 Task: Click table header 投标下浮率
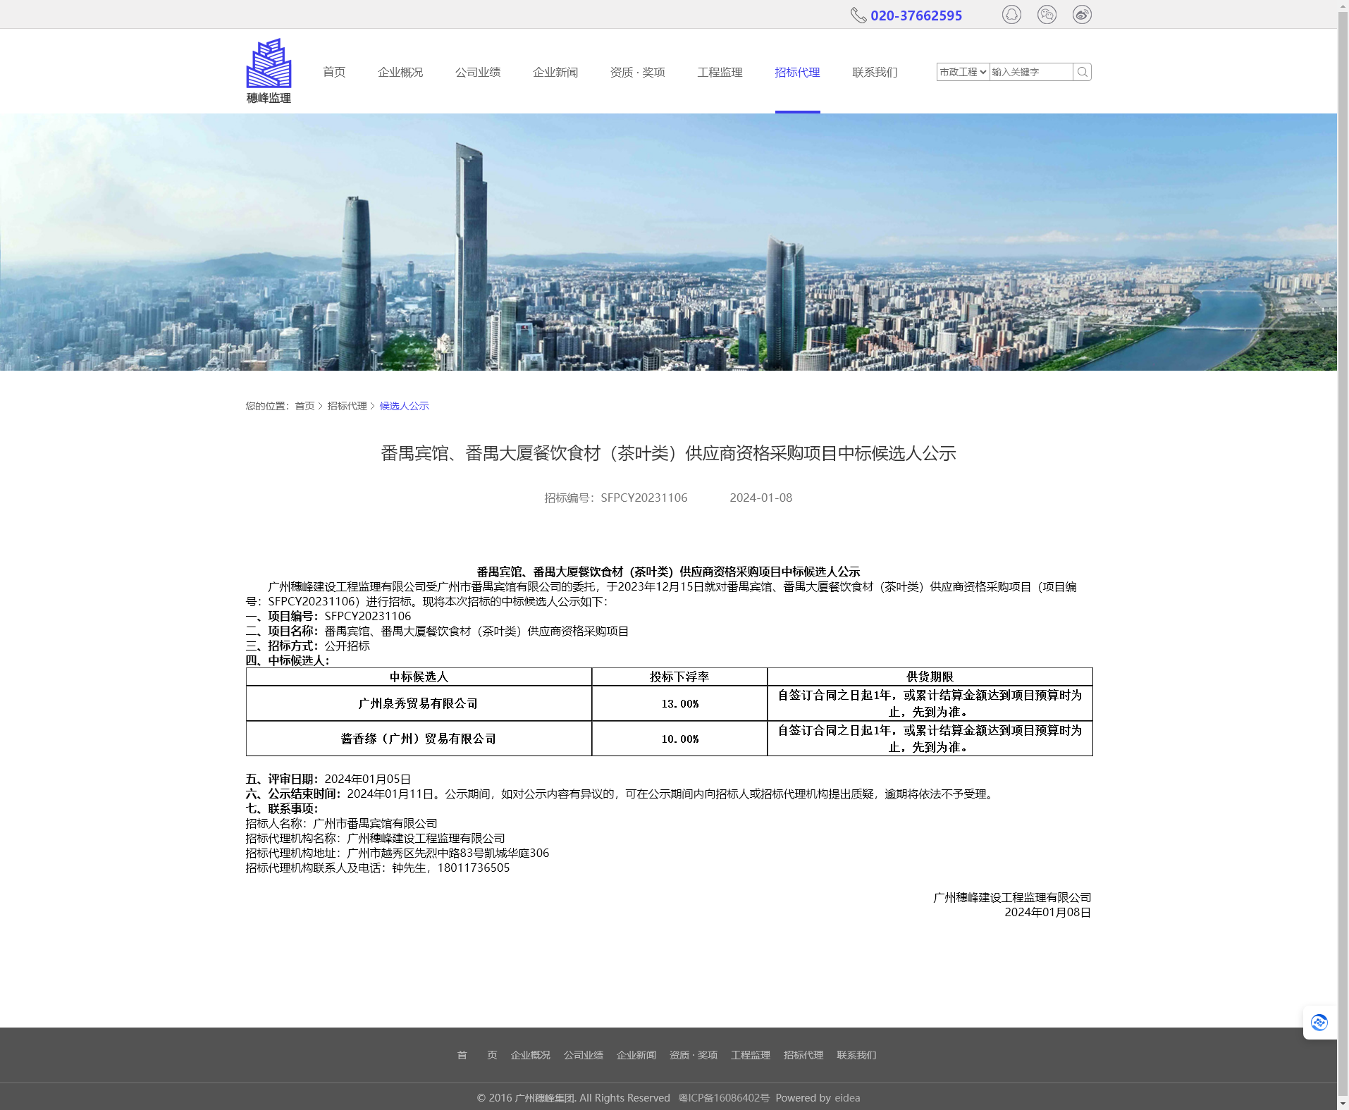[679, 677]
